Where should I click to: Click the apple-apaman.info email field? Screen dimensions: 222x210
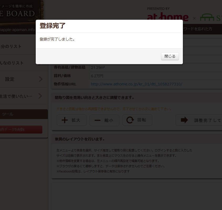[x=17, y=30]
